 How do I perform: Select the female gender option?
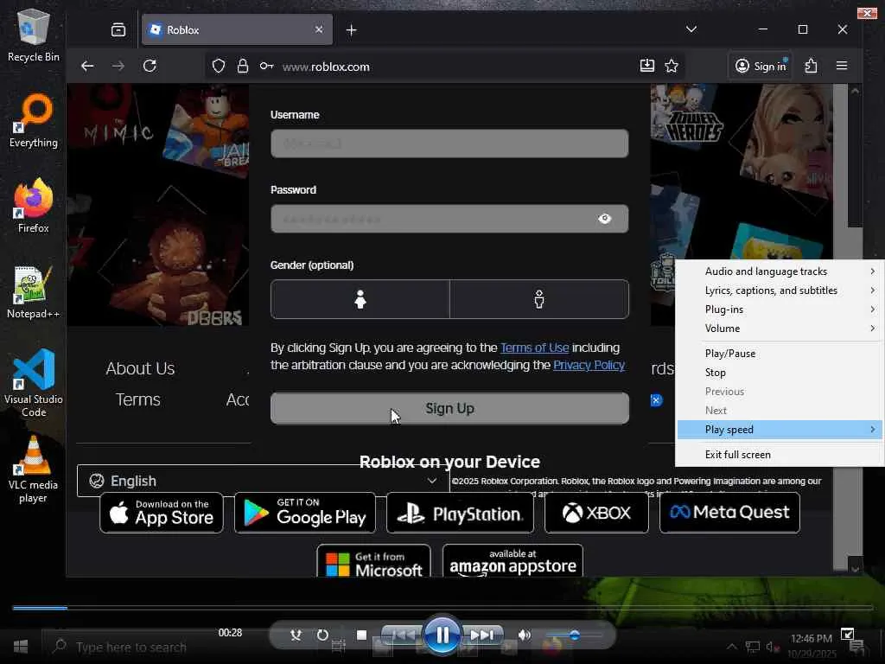[x=360, y=299]
